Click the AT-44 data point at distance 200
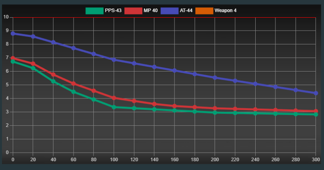The width and height of the screenshot is (324, 170). pos(215,78)
